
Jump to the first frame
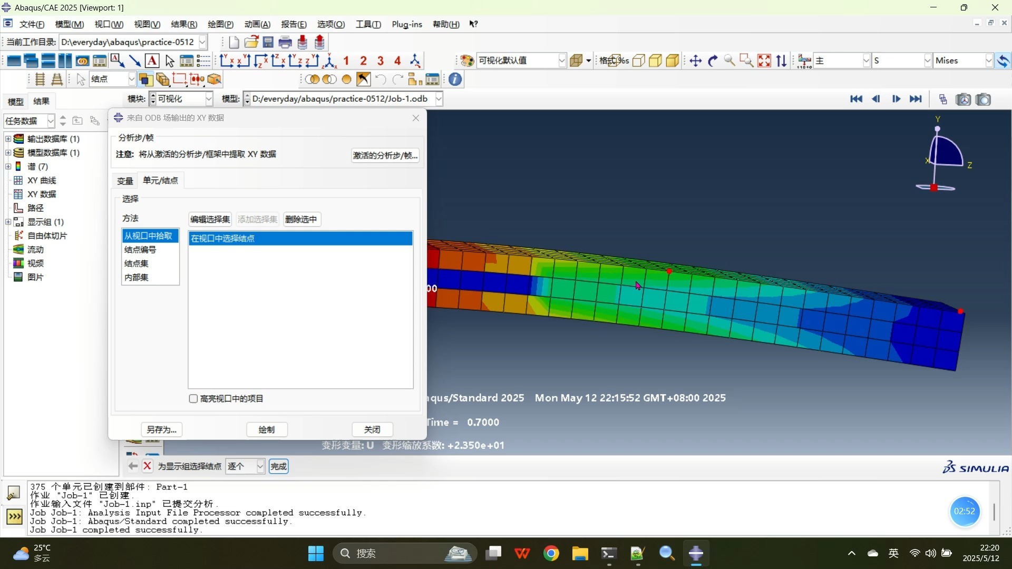pos(856,99)
